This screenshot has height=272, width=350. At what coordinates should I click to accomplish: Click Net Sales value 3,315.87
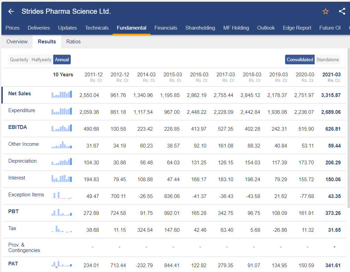pyautogui.click(x=331, y=95)
